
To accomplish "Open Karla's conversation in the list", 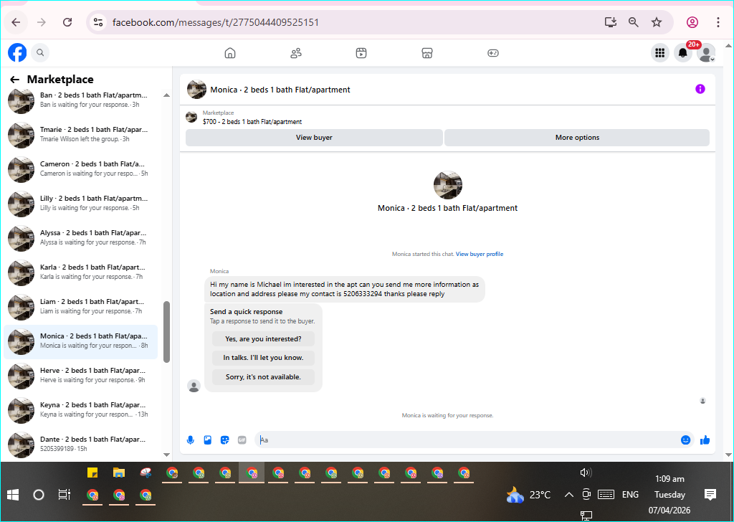I will (80, 272).
